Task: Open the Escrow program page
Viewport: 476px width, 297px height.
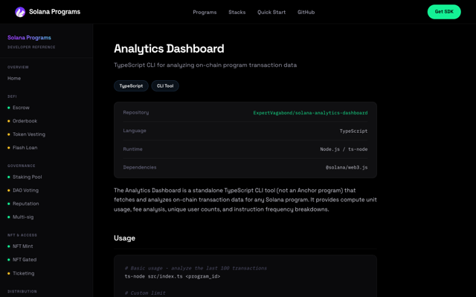Action: click(21, 108)
